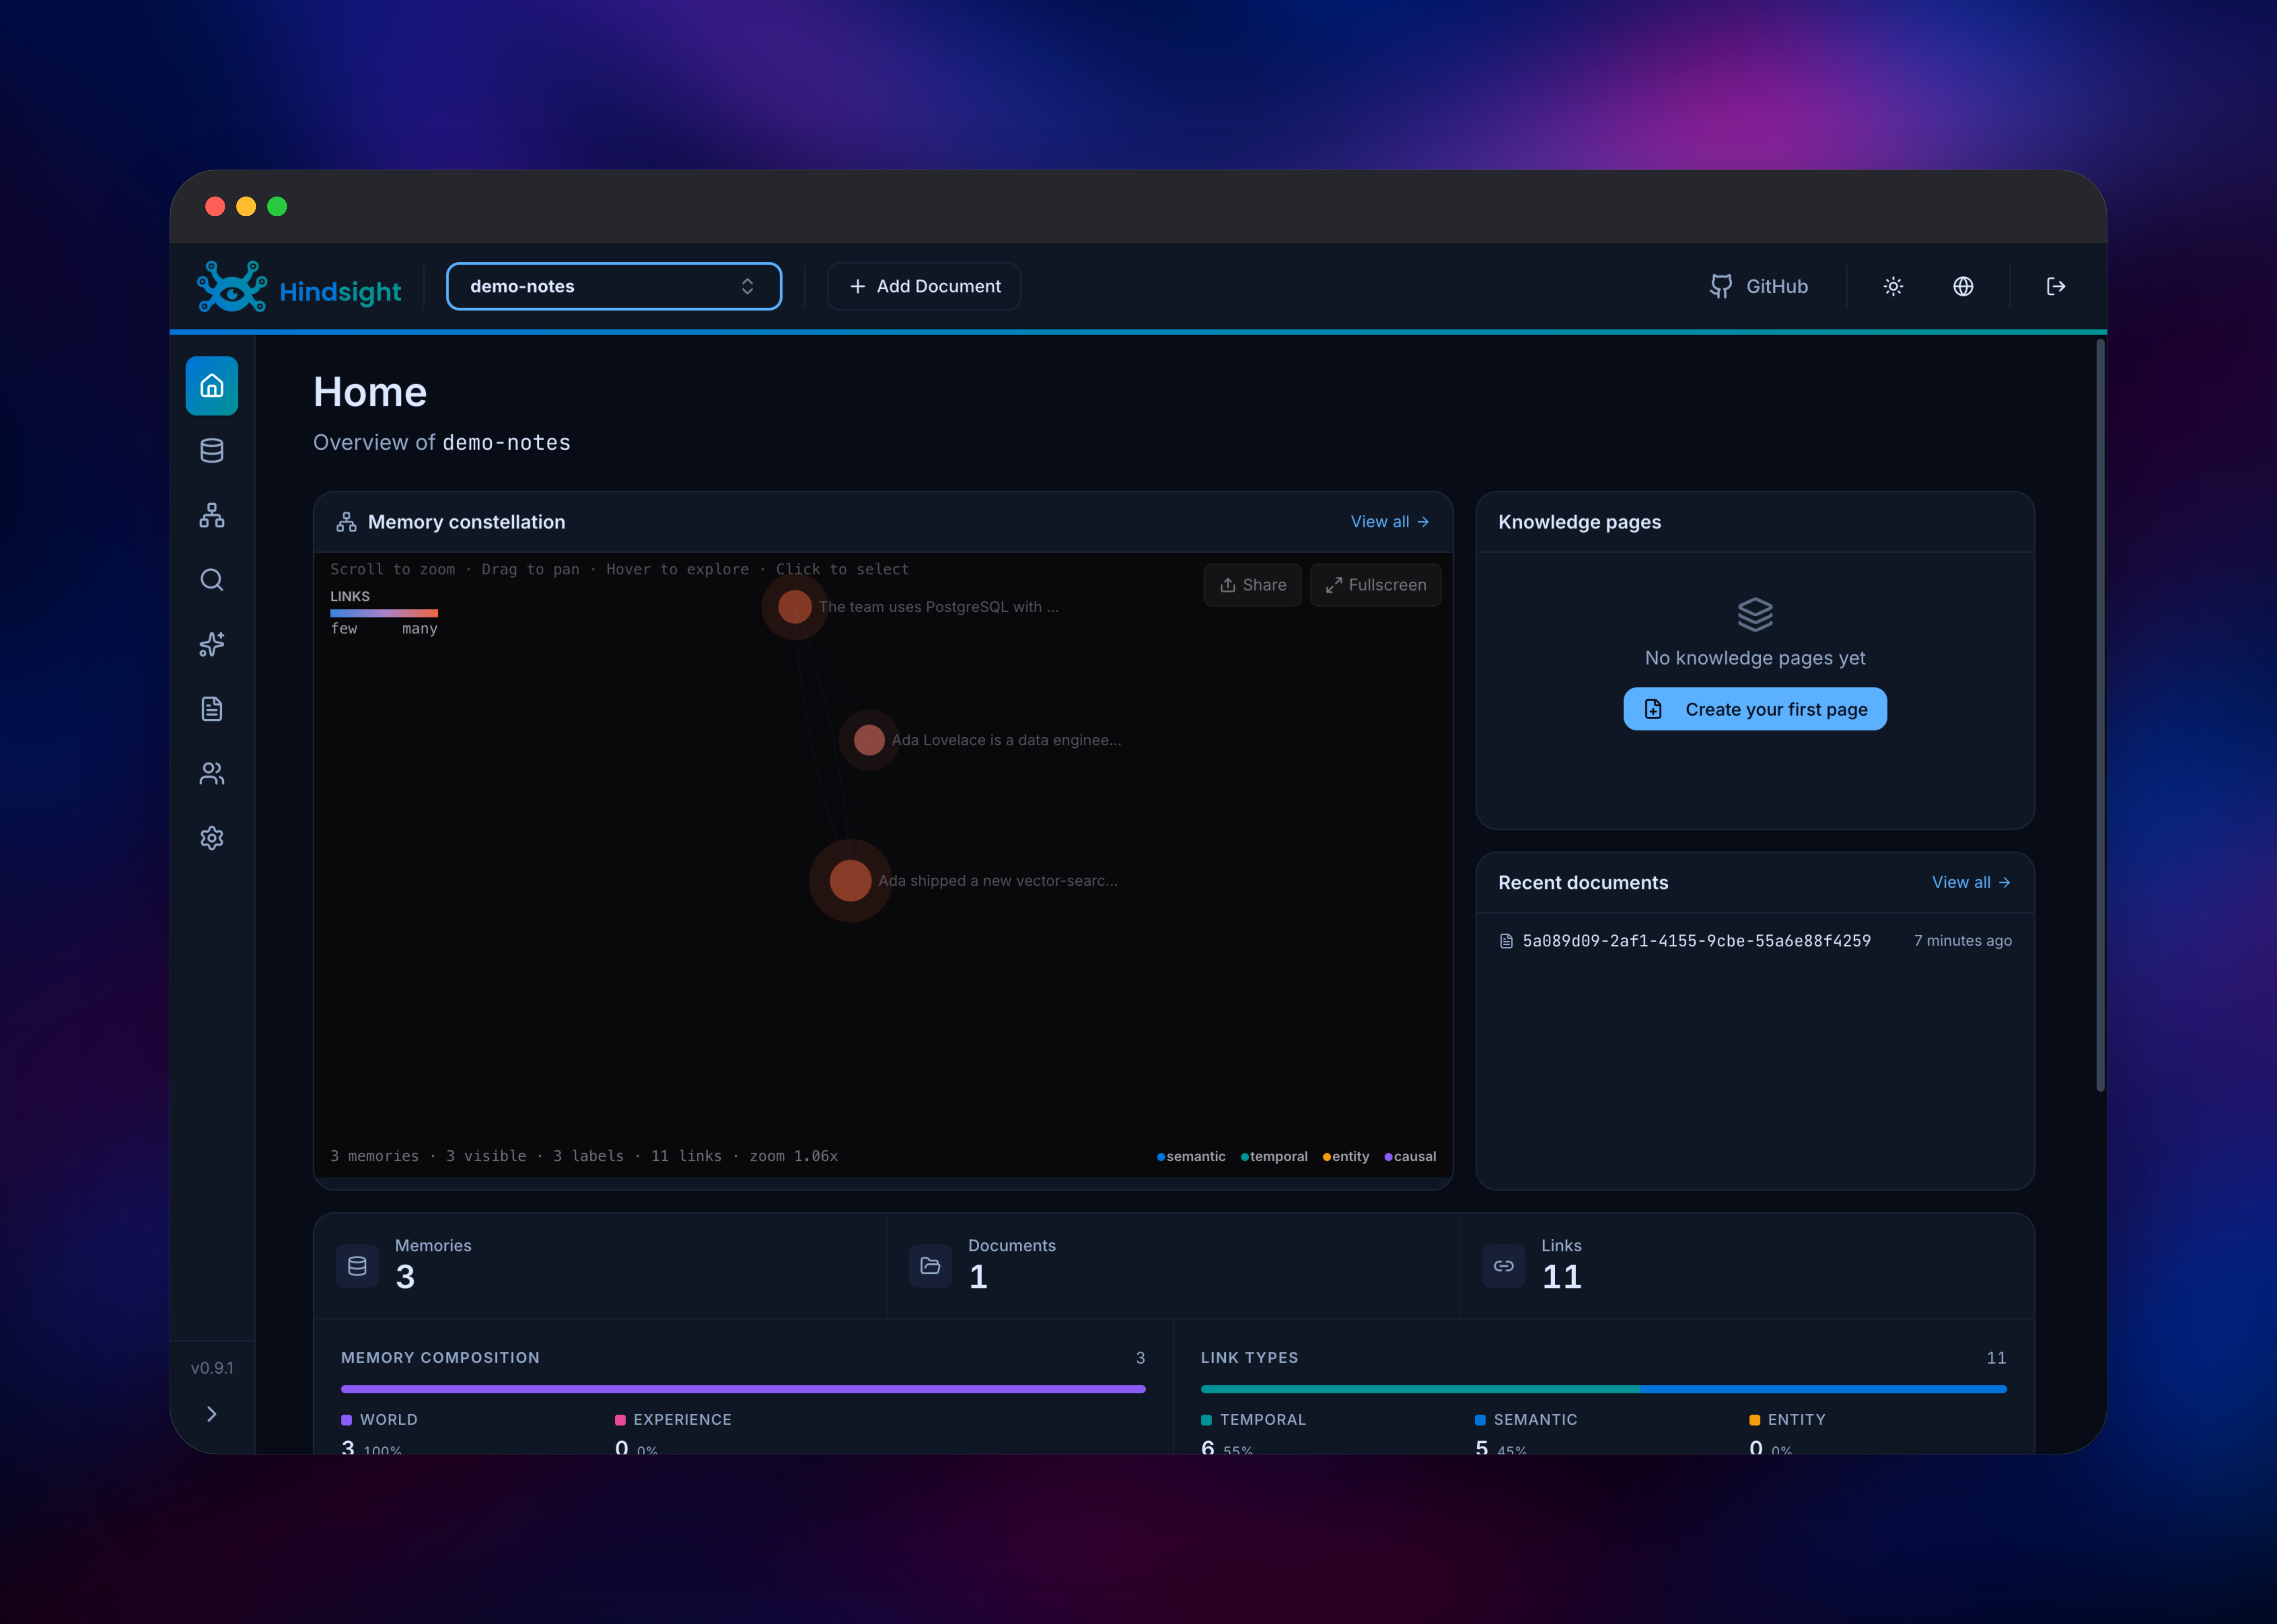Click the Documents stat folder icon
Screen dimensions: 2277x1624
(930, 1266)
